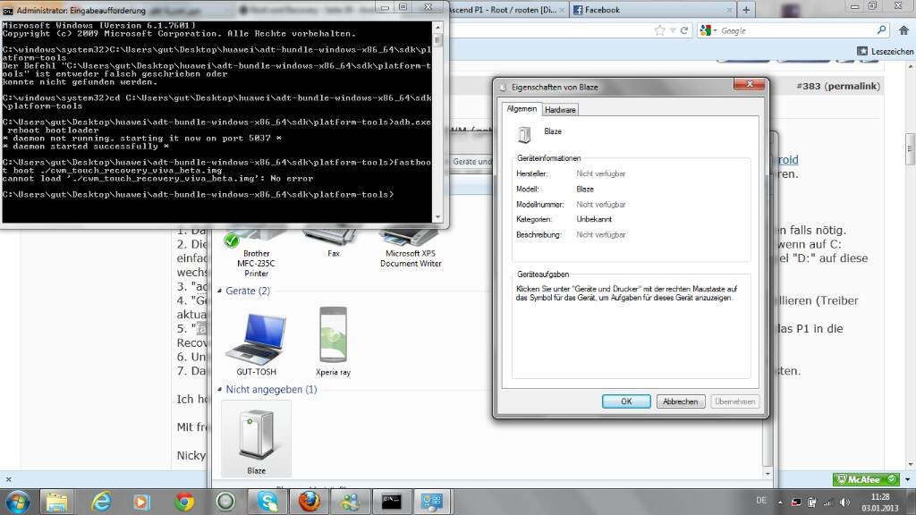The image size is (916, 515).
Task: Click the 'Hersteller:' label
Action: 531,174
